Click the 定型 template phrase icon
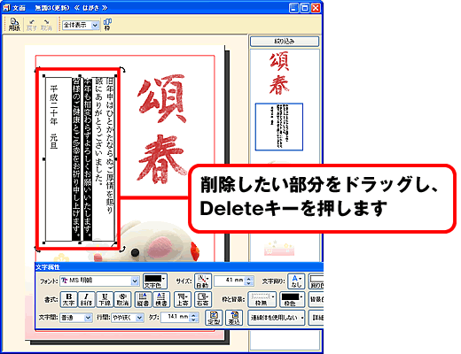Image resolution: width=461 pixels, height=354 pixels. pyautogui.click(x=214, y=318)
